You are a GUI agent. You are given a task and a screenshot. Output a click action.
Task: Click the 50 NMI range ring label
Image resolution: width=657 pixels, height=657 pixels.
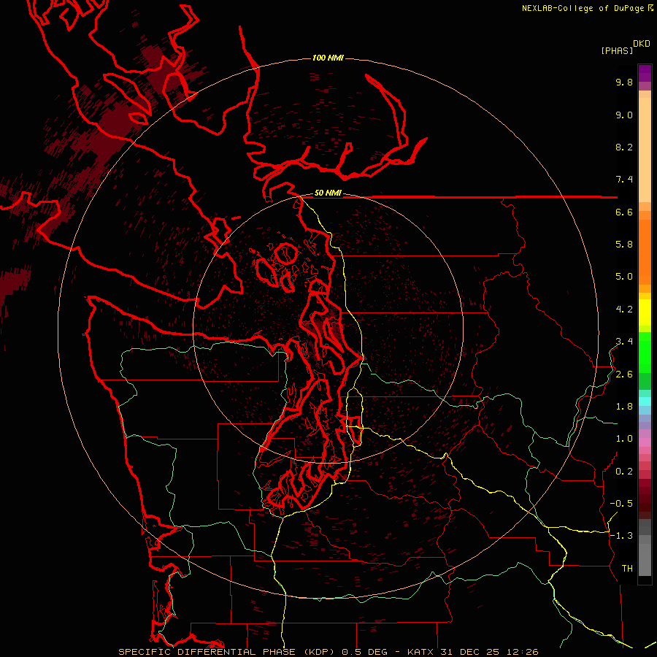328,193
